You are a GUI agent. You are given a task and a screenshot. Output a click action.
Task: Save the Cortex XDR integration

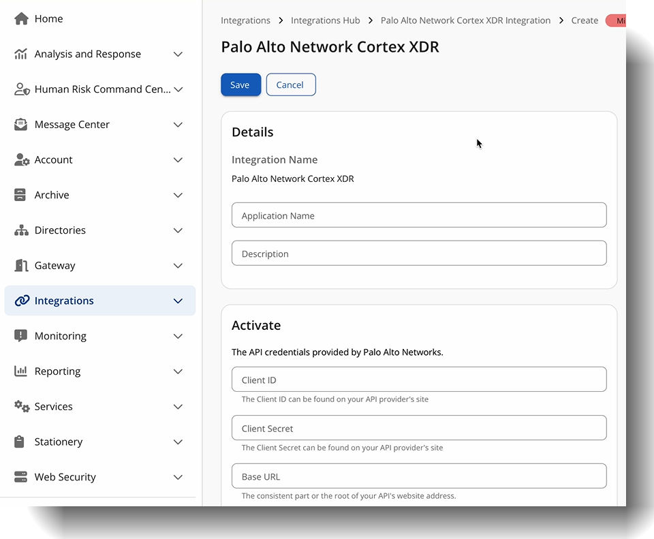(x=240, y=85)
